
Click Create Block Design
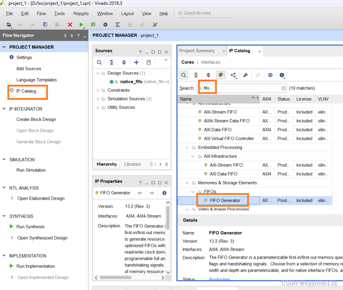pyautogui.click(x=36, y=119)
